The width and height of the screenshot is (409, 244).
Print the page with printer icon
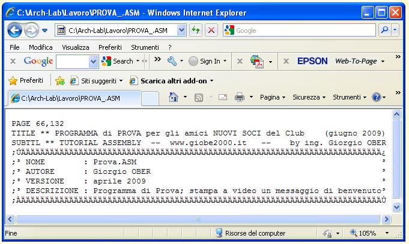240,97
